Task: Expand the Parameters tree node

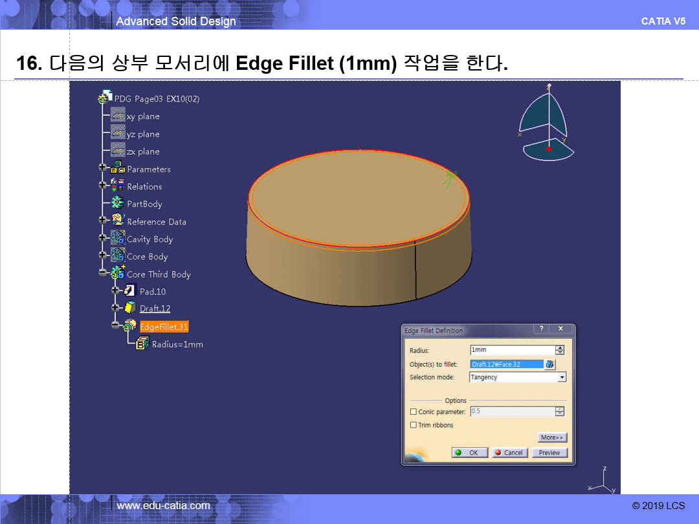Action: [x=102, y=168]
